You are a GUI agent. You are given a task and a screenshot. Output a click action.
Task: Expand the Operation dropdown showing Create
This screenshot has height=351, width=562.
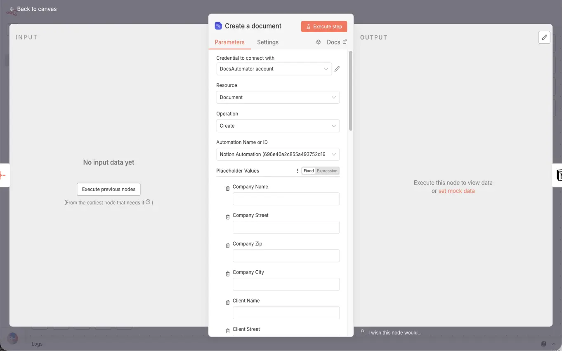click(x=277, y=126)
